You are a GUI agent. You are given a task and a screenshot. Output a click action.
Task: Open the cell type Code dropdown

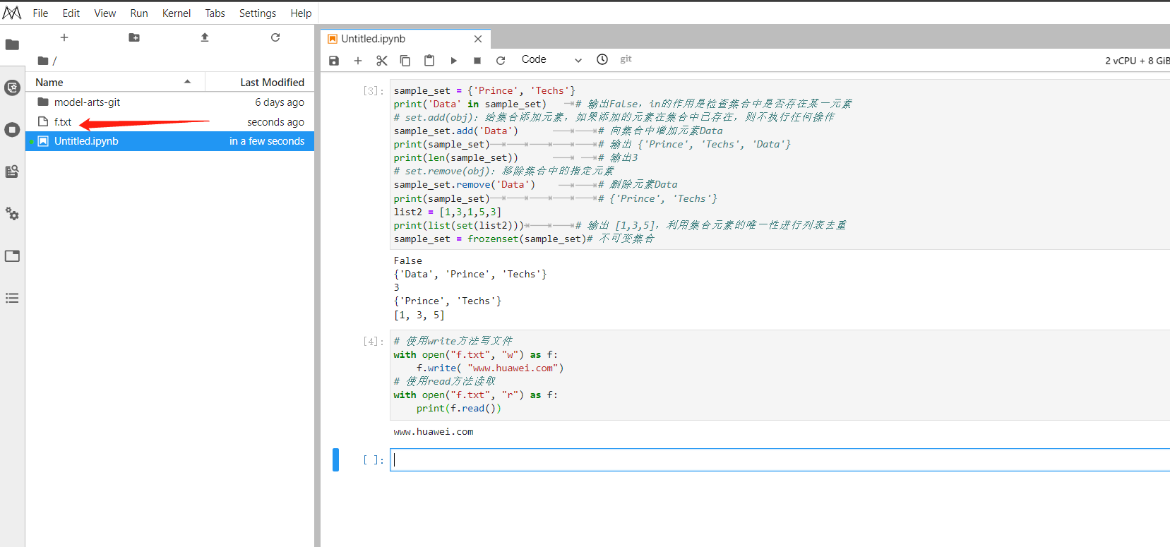pyautogui.click(x=551, y=60)
